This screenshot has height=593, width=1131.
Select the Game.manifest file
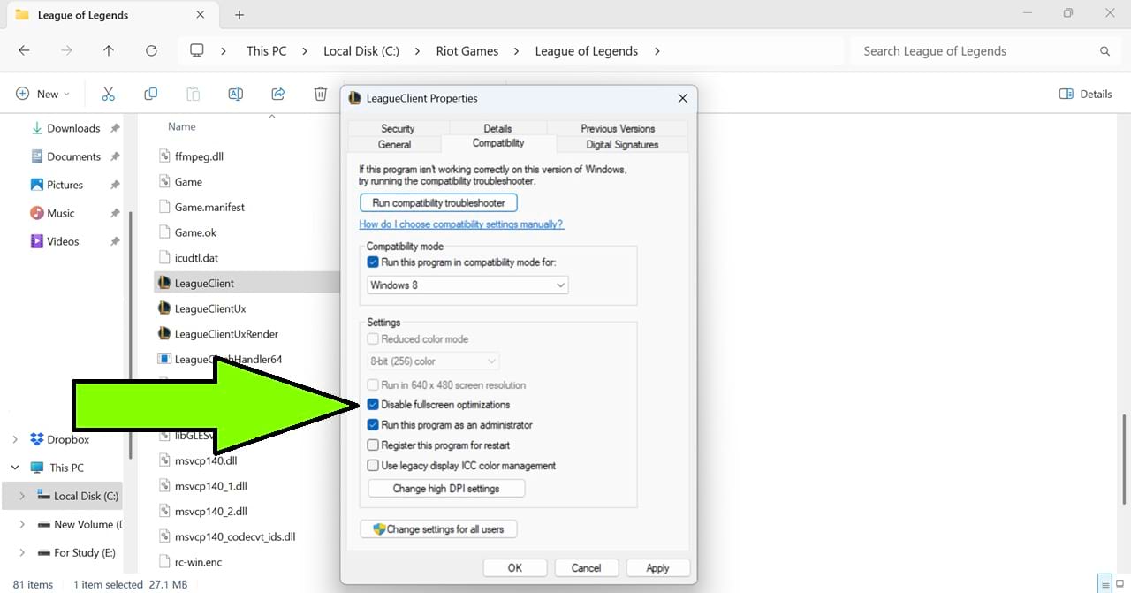click(209, 207)
